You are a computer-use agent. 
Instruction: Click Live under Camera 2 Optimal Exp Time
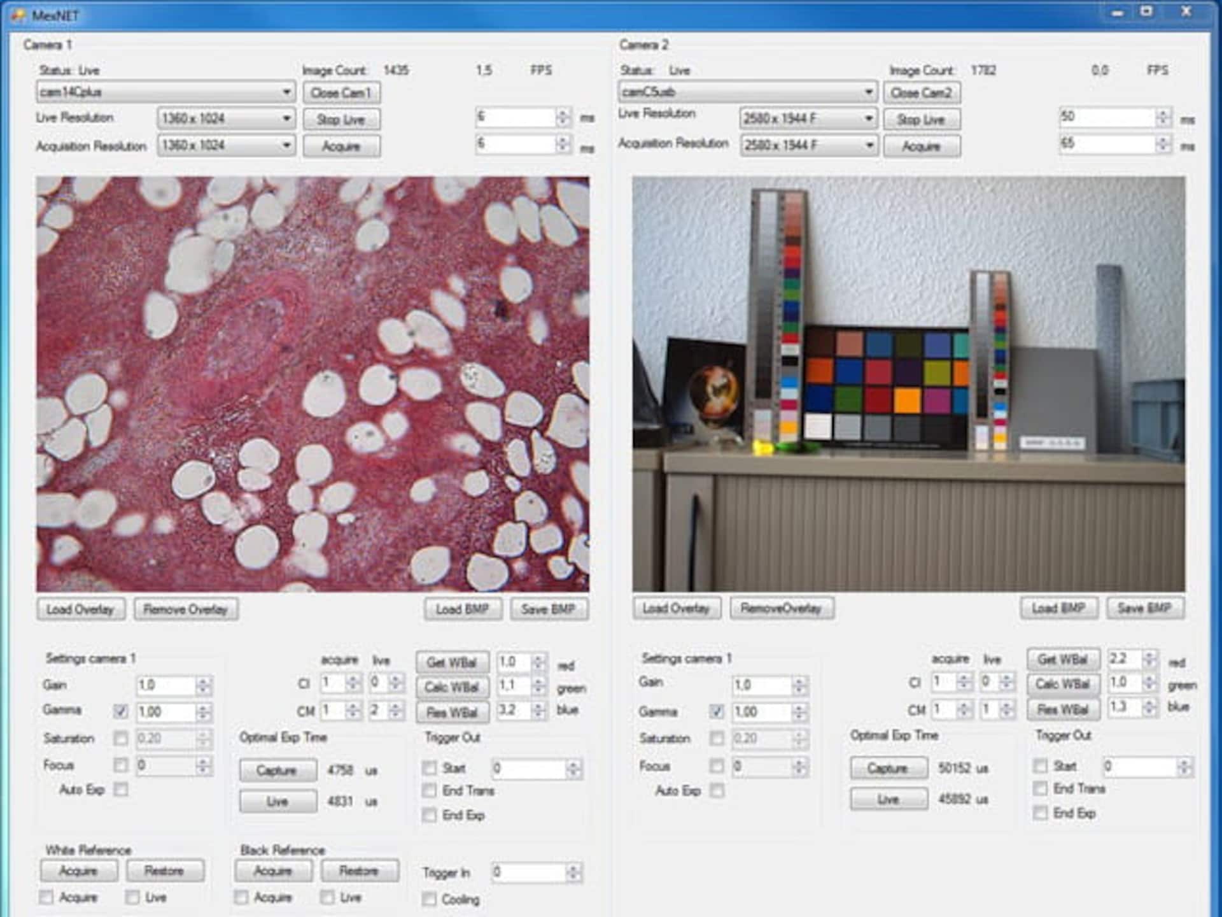coord(888,799)
